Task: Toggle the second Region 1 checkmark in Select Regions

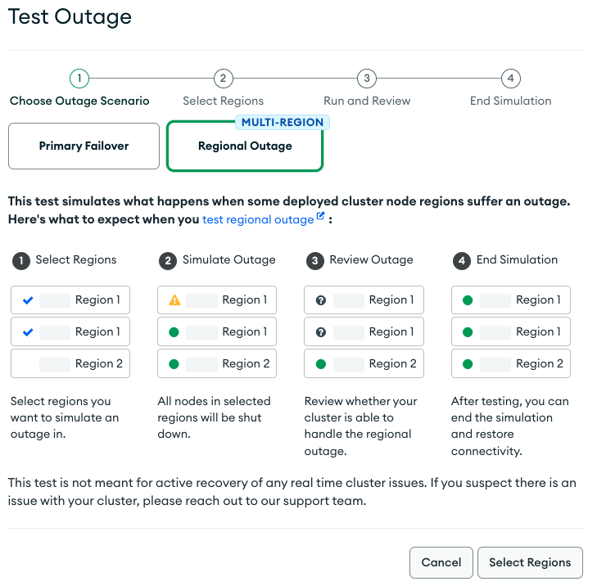Action: coord(28,332)
